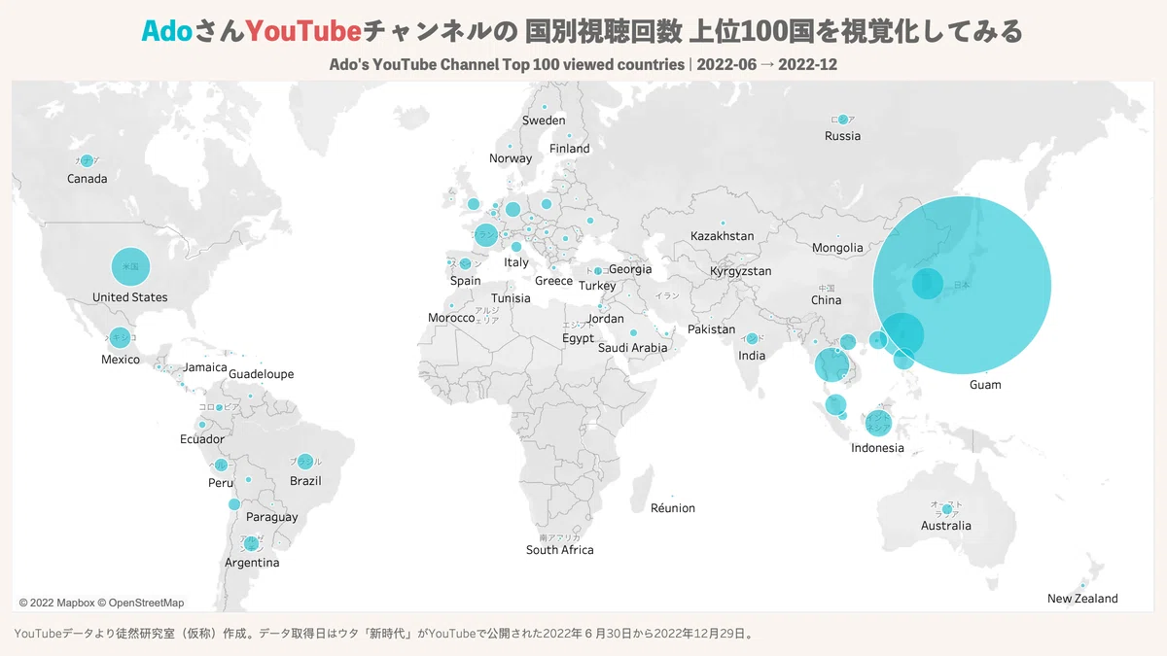Click the Australia bubble marker
This screenshot has height=656, width=1167.
point(947,509)
